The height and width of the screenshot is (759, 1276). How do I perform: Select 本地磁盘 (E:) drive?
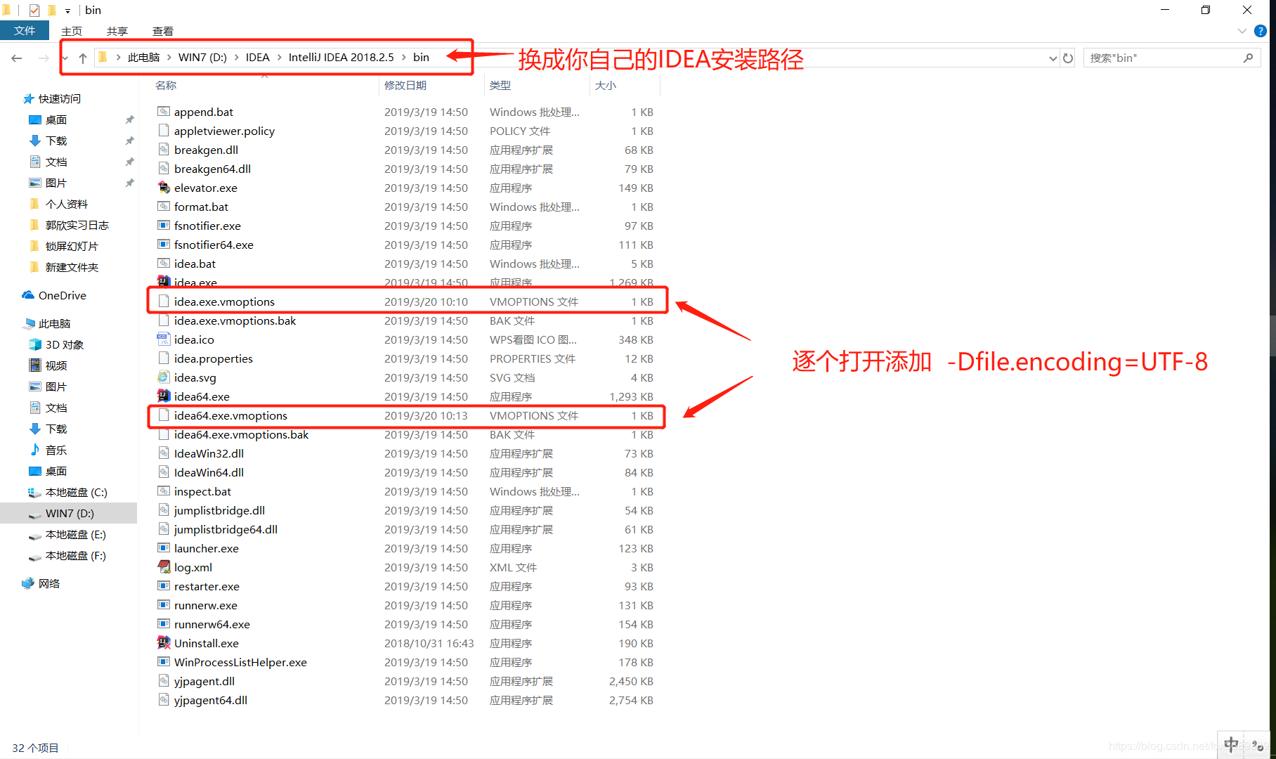click(x=75, y=534)
